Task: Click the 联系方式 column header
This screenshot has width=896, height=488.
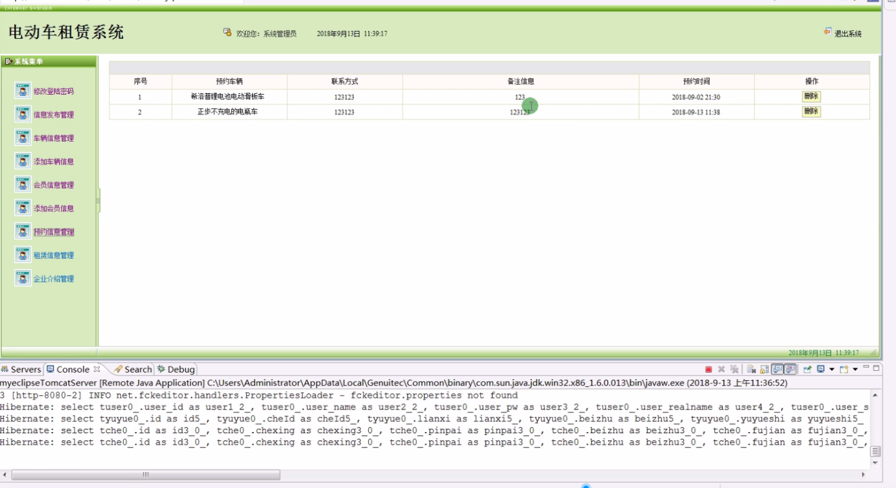Action: [x=345, y=82]
